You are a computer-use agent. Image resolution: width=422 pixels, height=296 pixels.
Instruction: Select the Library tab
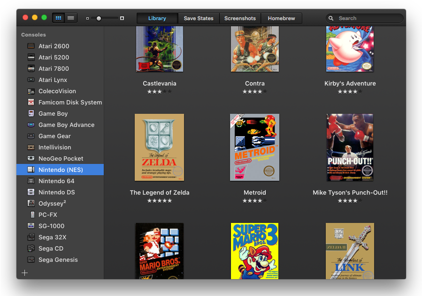157,18
